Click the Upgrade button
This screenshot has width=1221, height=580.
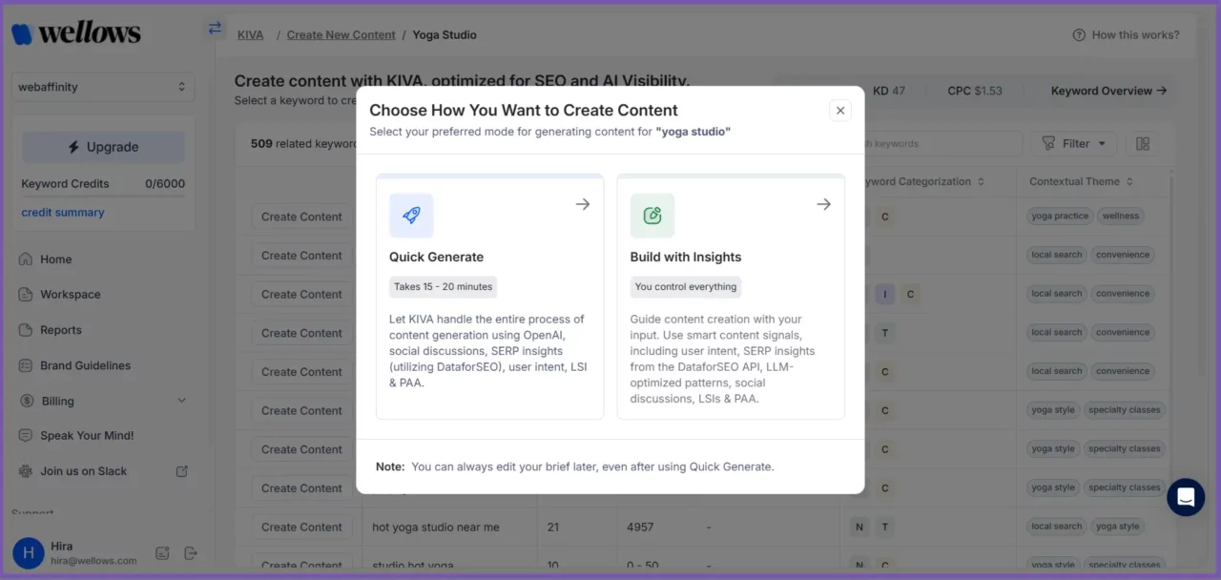(x=103, y=147)
